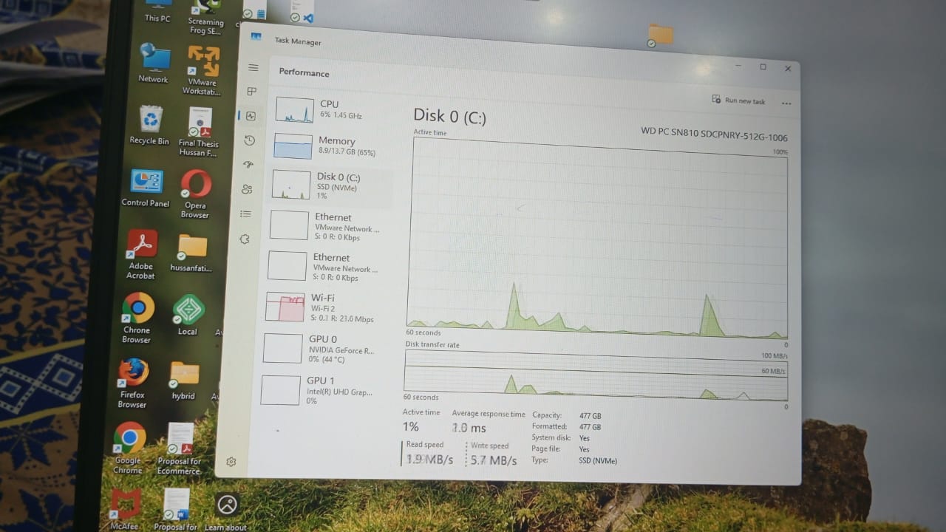946x532 pixels.
Task: Click the Run new task button
Action: point(738,100)
